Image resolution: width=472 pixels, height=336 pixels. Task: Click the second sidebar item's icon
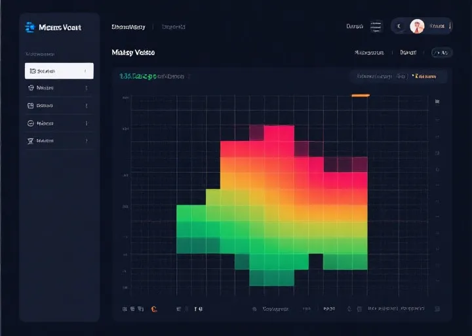click(31, 88)
